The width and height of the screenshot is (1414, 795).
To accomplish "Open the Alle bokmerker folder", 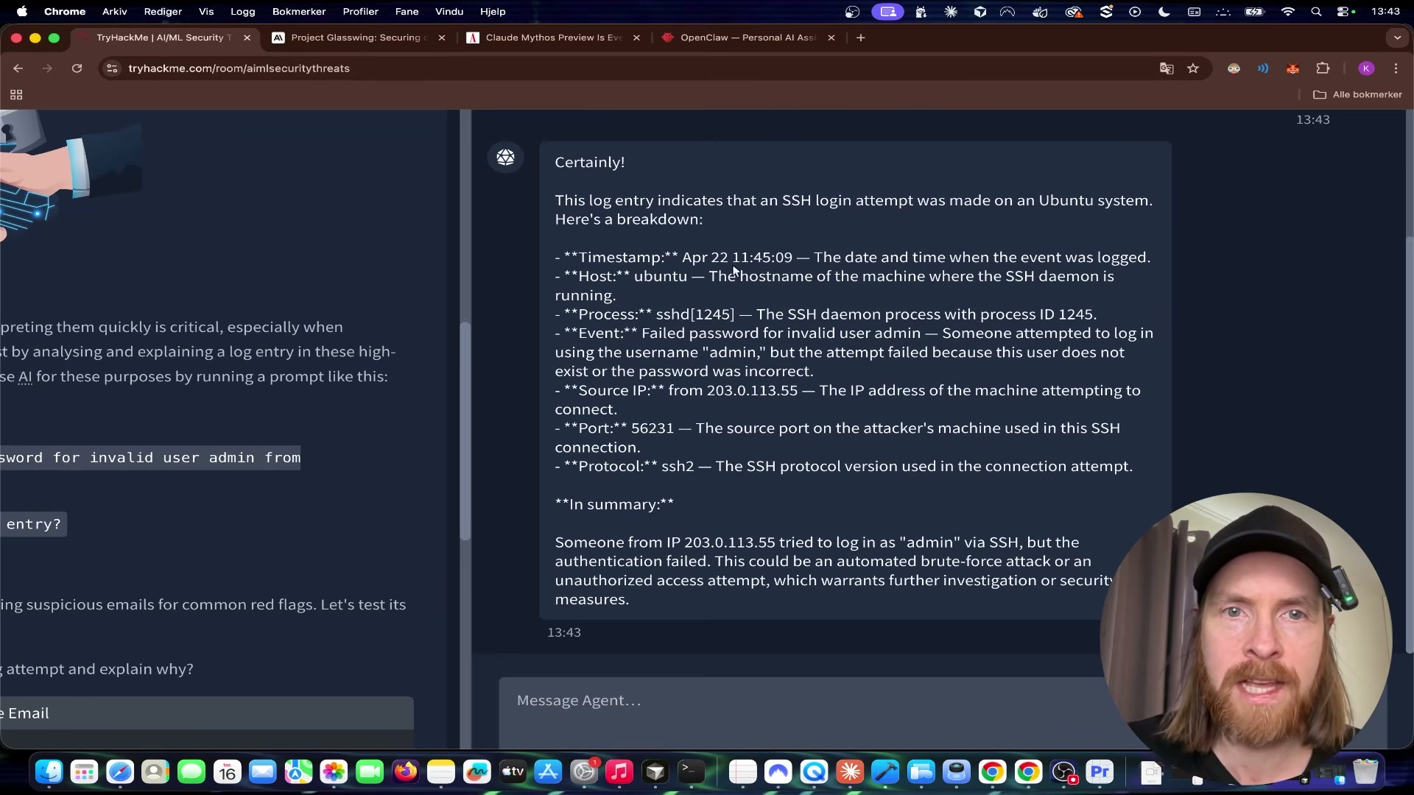I will (x=1358, y=95).
